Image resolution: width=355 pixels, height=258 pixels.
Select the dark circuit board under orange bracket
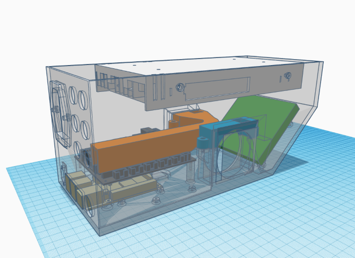tap(136, 169)
